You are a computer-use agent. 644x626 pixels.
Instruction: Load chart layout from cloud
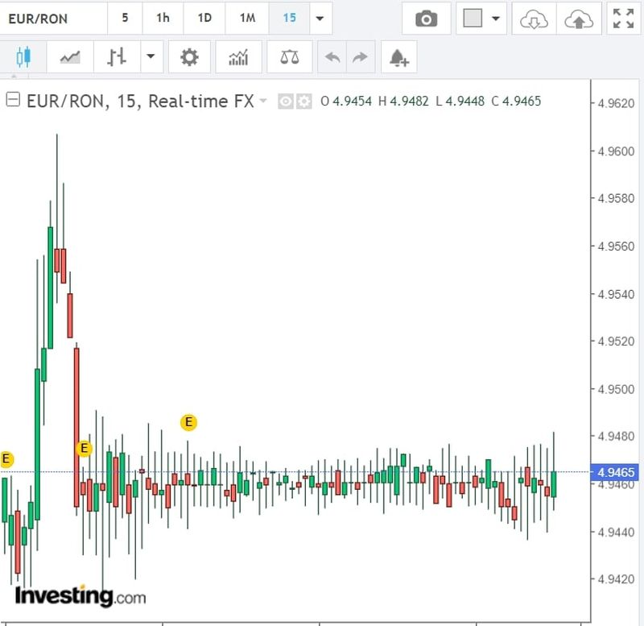coord(534,19)
